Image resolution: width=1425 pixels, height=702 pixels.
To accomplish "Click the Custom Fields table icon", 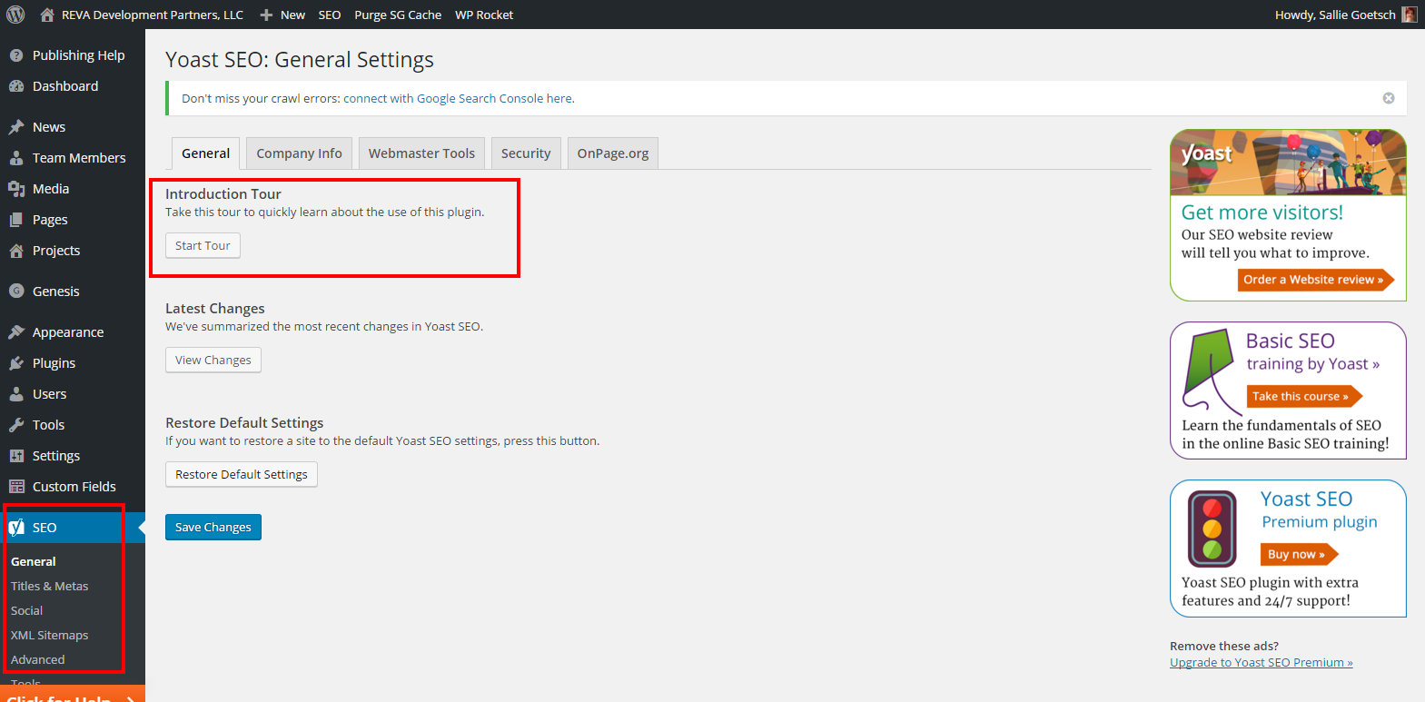I will (16, 487).
